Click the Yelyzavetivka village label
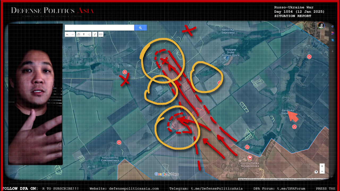Screen dimensions: 340x191 (x=110, y=159)
